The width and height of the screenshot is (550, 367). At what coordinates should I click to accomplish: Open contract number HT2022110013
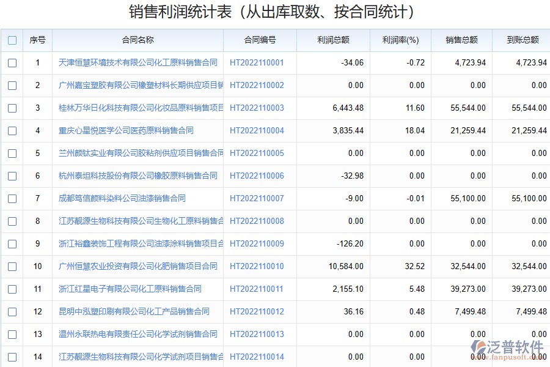[x=257, y=334]
